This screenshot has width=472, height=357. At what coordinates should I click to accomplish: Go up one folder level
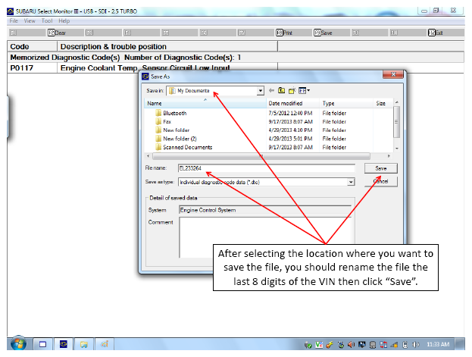pyautogui.click(x=281, y=90)
